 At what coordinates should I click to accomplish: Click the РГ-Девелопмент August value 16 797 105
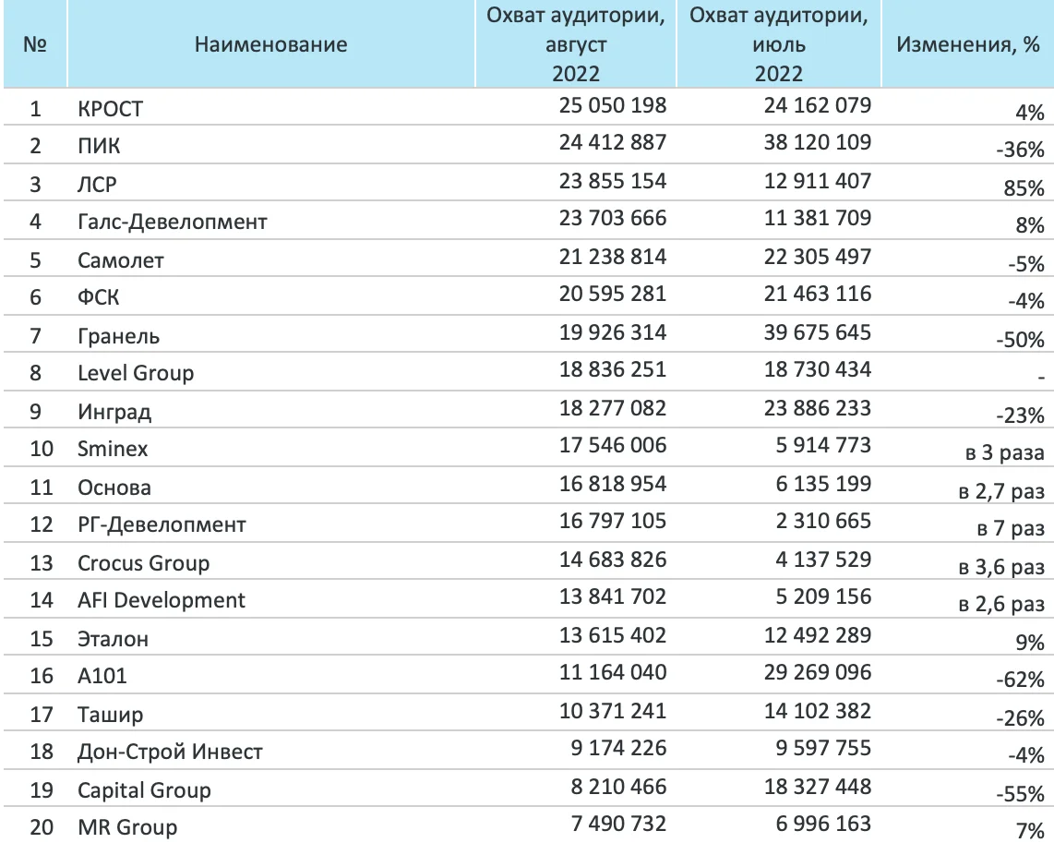pyautogui.click(x=612, y=522)
